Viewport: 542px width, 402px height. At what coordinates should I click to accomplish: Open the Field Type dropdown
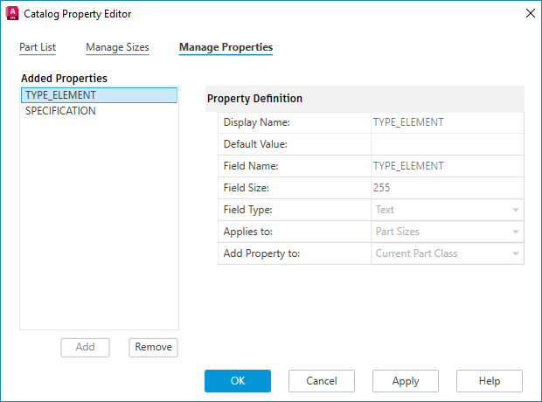447,210
